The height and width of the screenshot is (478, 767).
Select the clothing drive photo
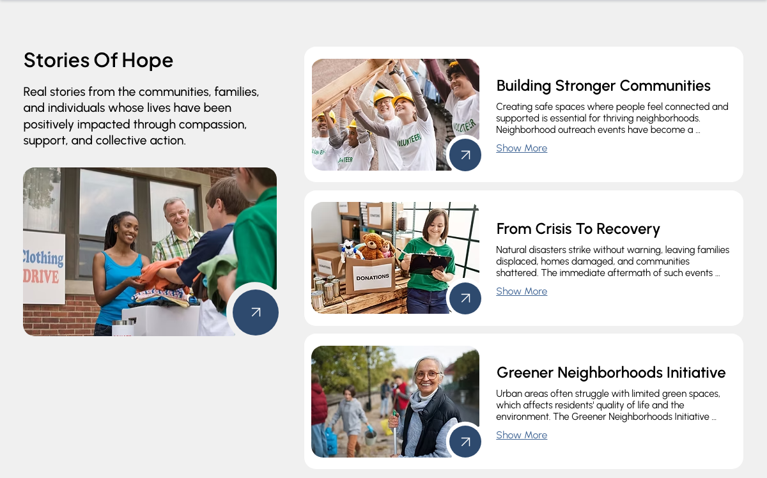click(x=150, y=252)
